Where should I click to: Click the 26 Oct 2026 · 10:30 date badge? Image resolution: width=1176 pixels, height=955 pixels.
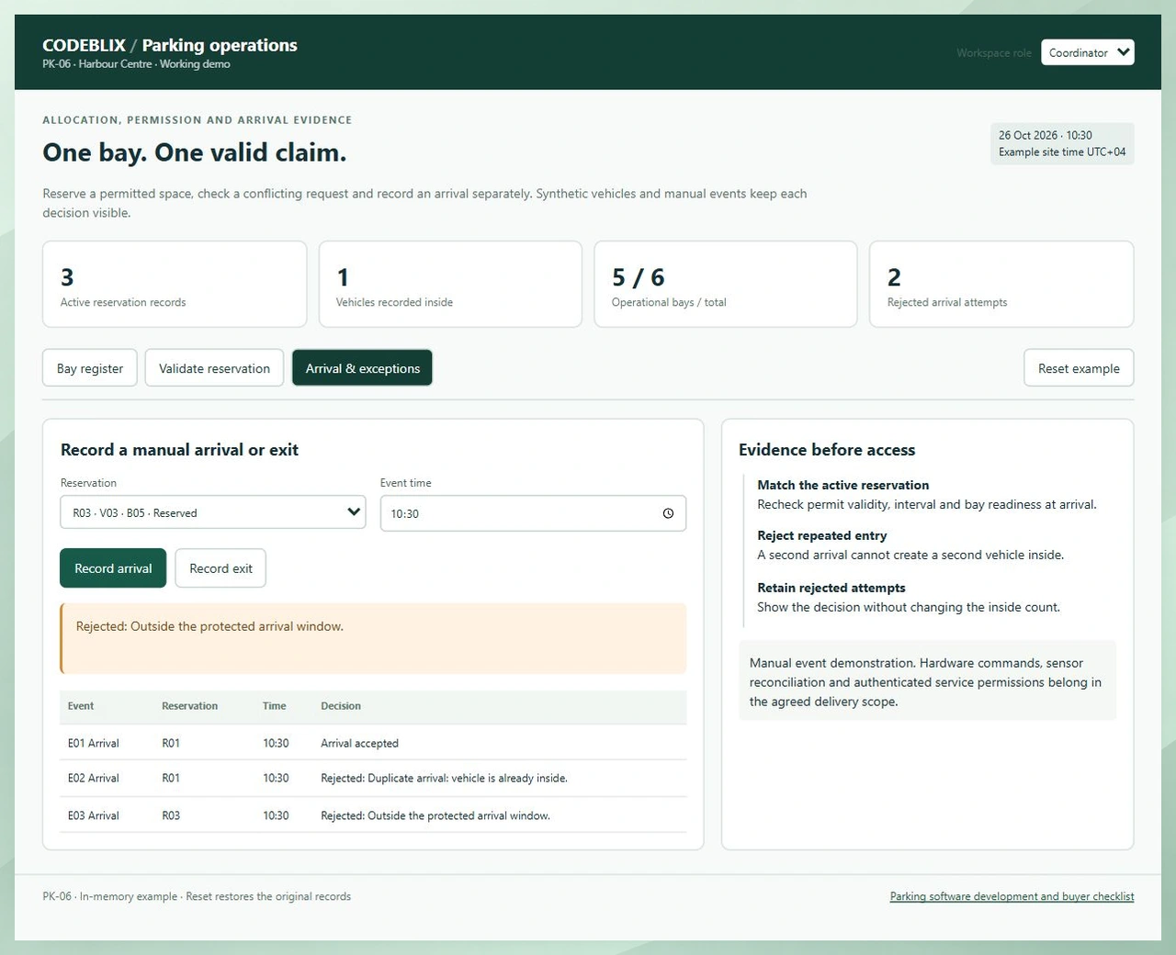(x=1062, y=143)
